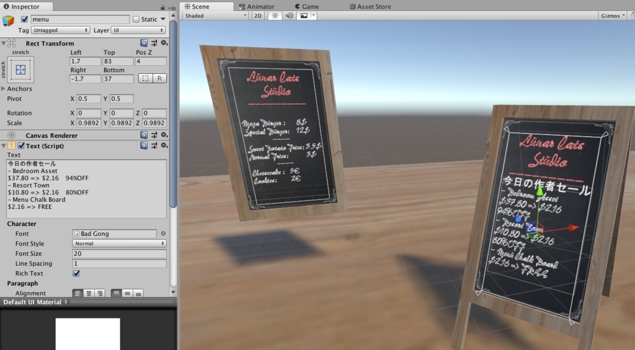Align text to bottom vertically
This screenshot has width=635, height=350.
tap(138, 294)
